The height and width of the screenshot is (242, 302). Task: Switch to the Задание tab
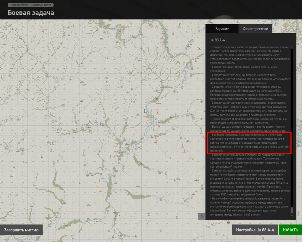pyautogui.click(x=222, y=29)
